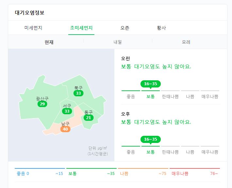The height and width of the screenshot is (188, 232).
Task: Click the afternoon 16~35 value bubble
Action: pyautogui.click(x=151, y=139)
